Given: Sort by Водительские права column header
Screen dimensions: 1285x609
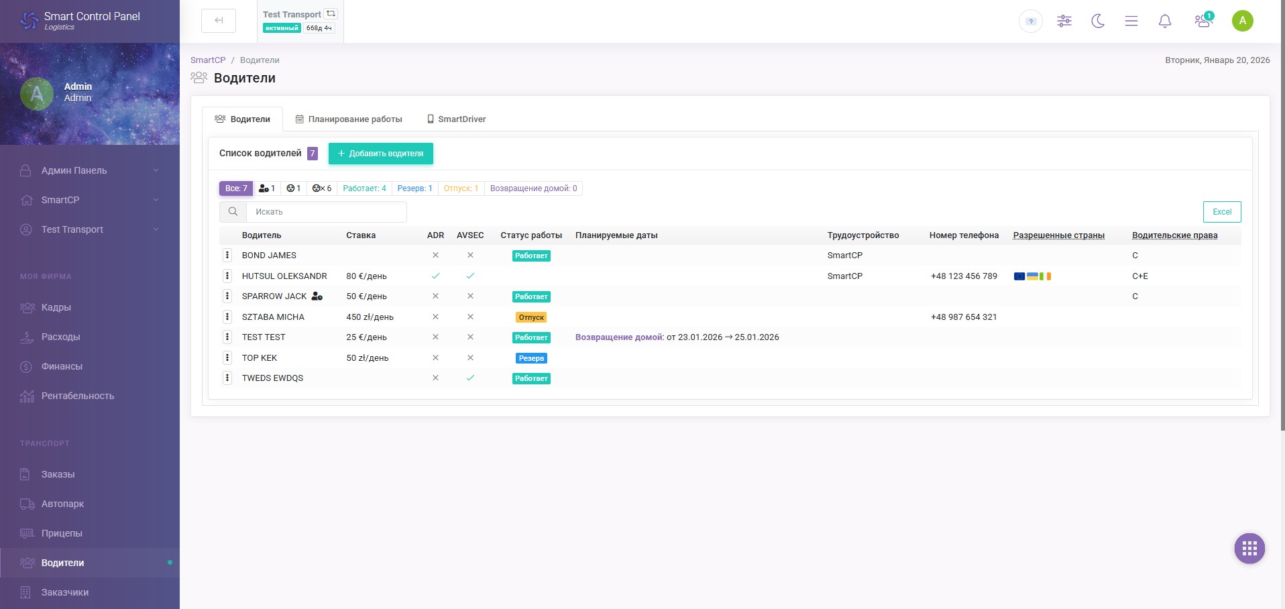Looking at the screenshot, I should pos(1174,235).
